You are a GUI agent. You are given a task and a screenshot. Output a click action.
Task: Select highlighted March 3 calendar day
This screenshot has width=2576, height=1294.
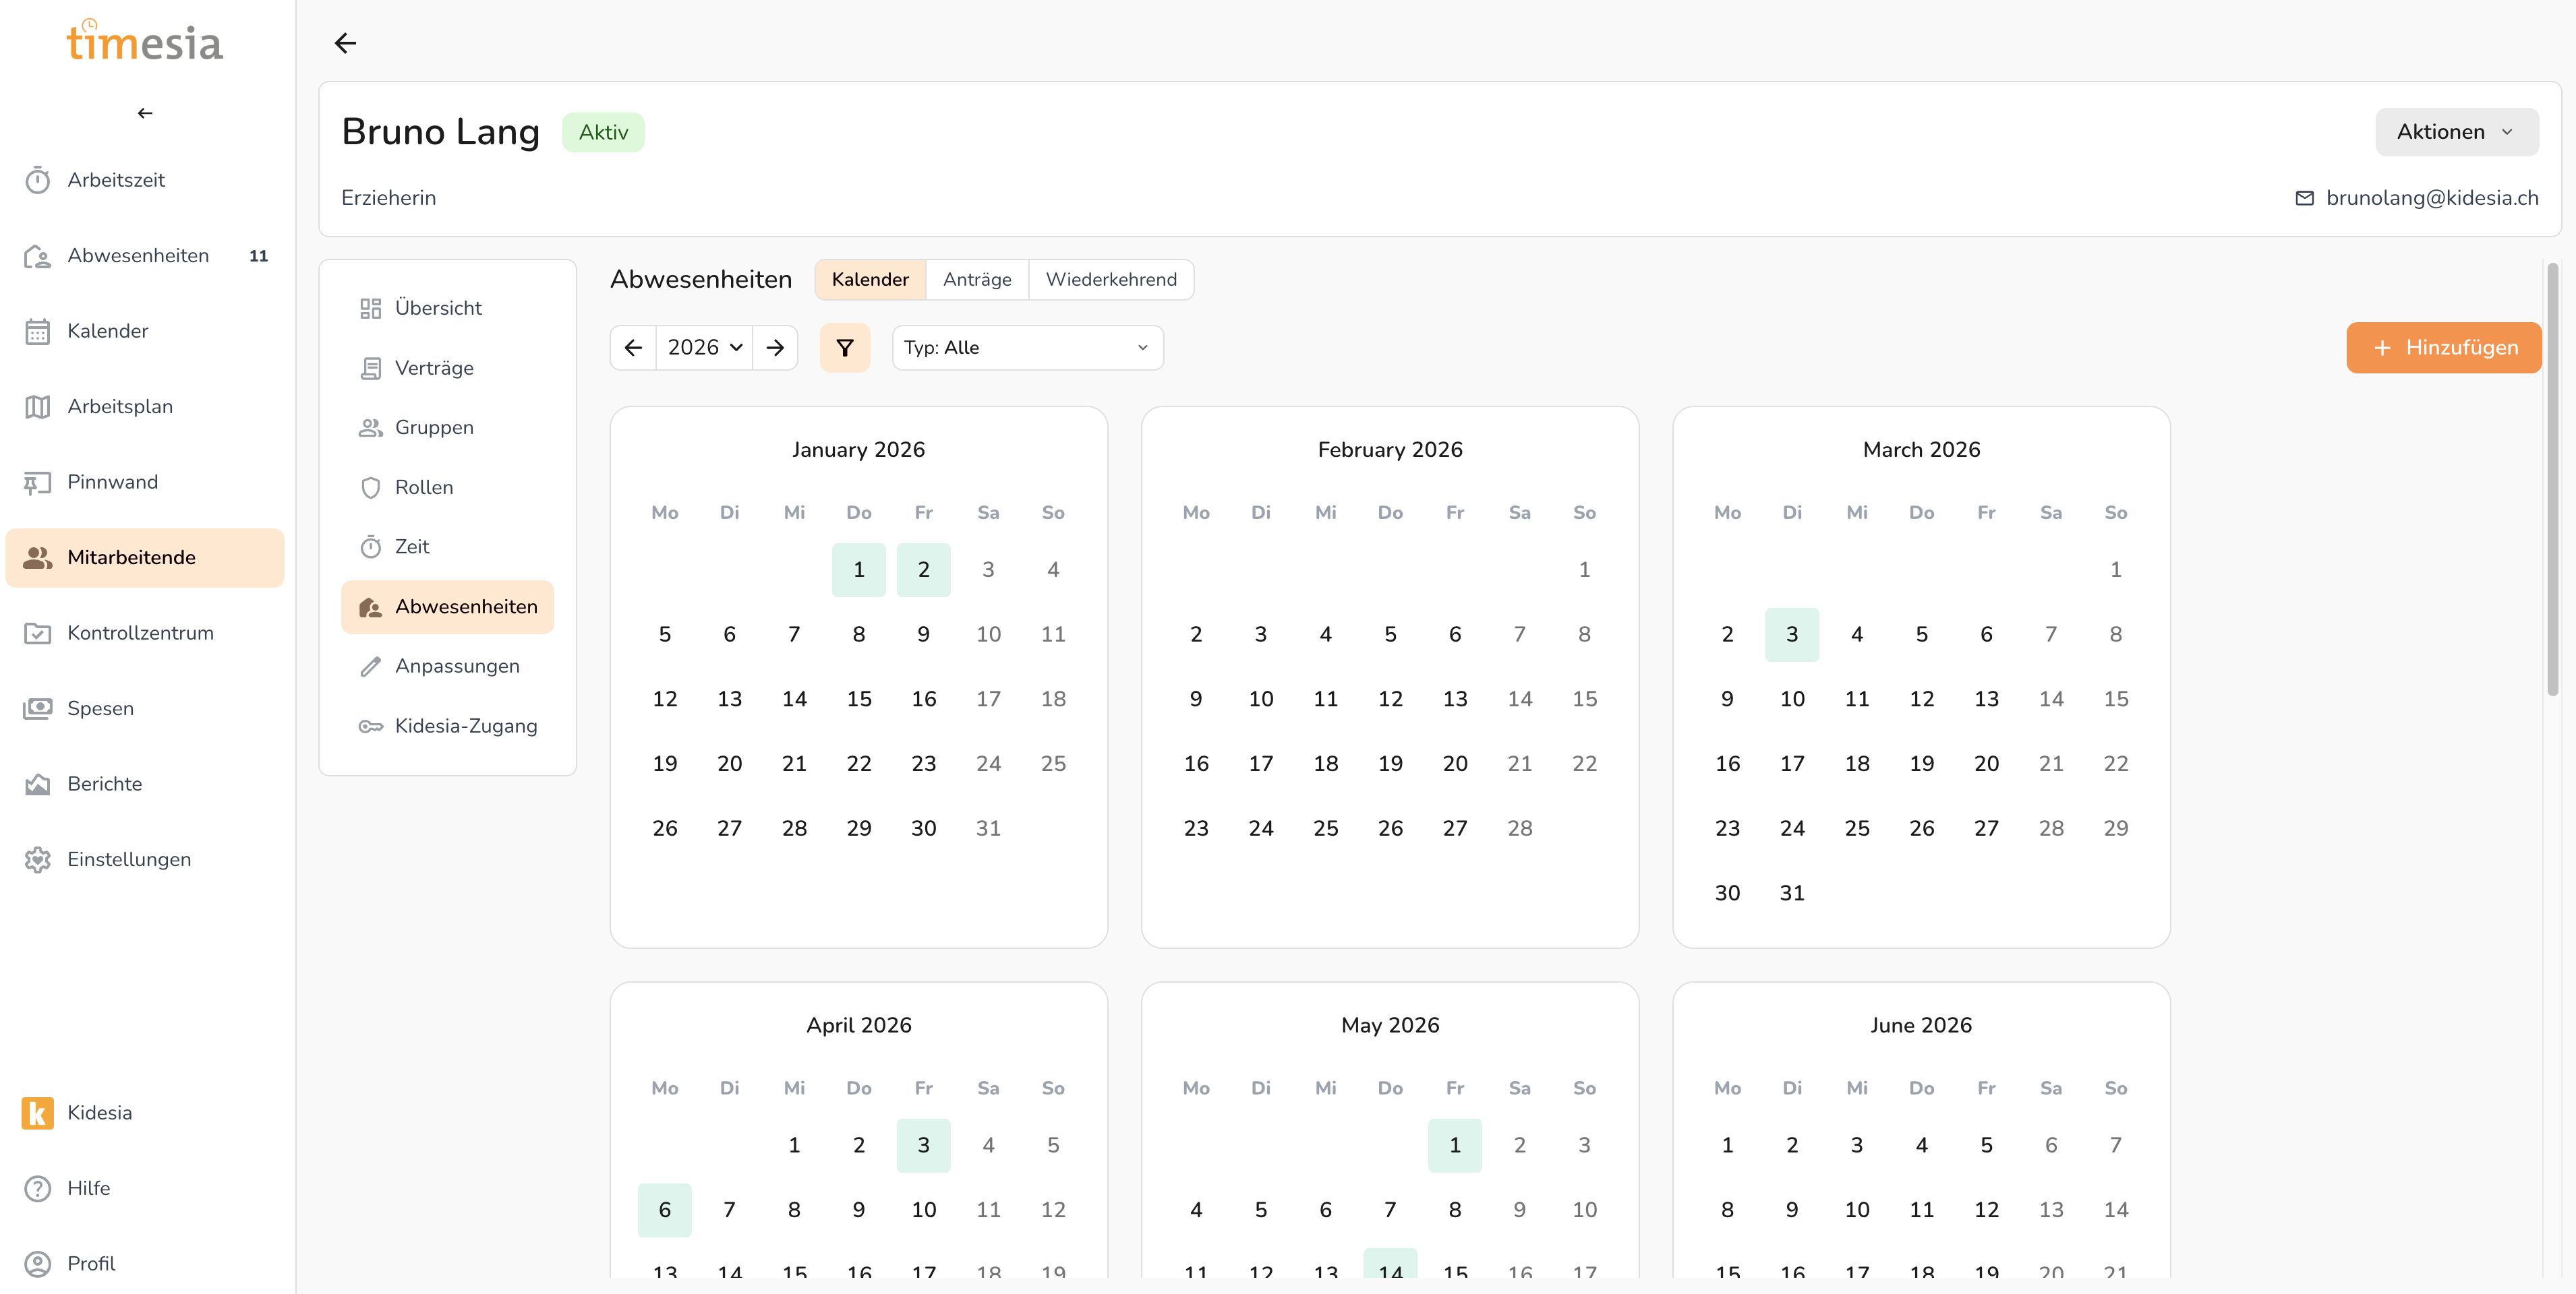coord(1791,634)
